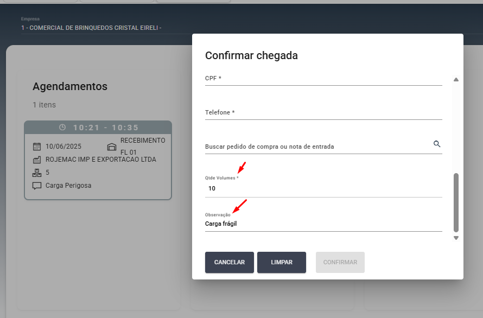Screen dimensions: 483x318
Task: Focus the CPF input field
Action: (323, 78)
